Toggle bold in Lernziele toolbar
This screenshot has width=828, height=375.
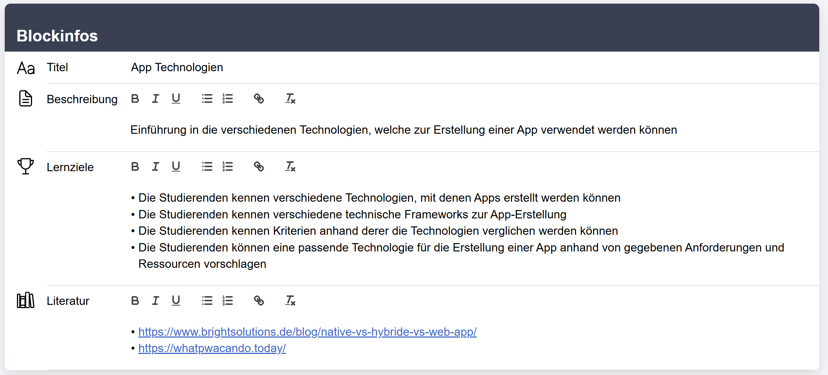point(135,166)
